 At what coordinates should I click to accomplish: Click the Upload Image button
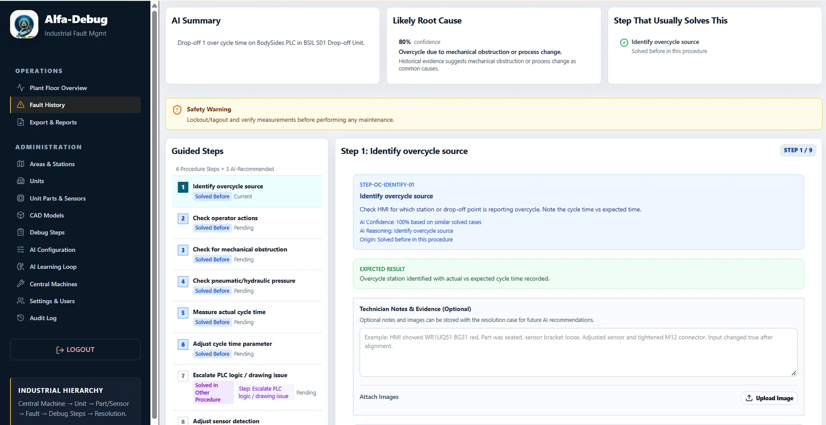coord(769,398)
